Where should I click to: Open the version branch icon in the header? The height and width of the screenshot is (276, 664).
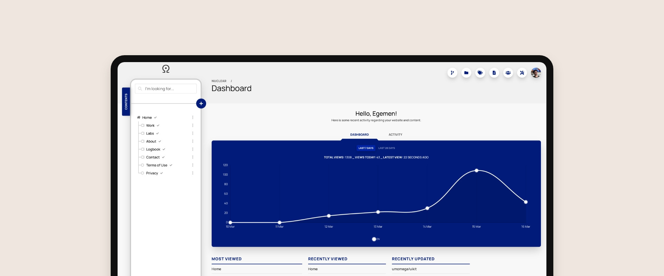(452, 73)
